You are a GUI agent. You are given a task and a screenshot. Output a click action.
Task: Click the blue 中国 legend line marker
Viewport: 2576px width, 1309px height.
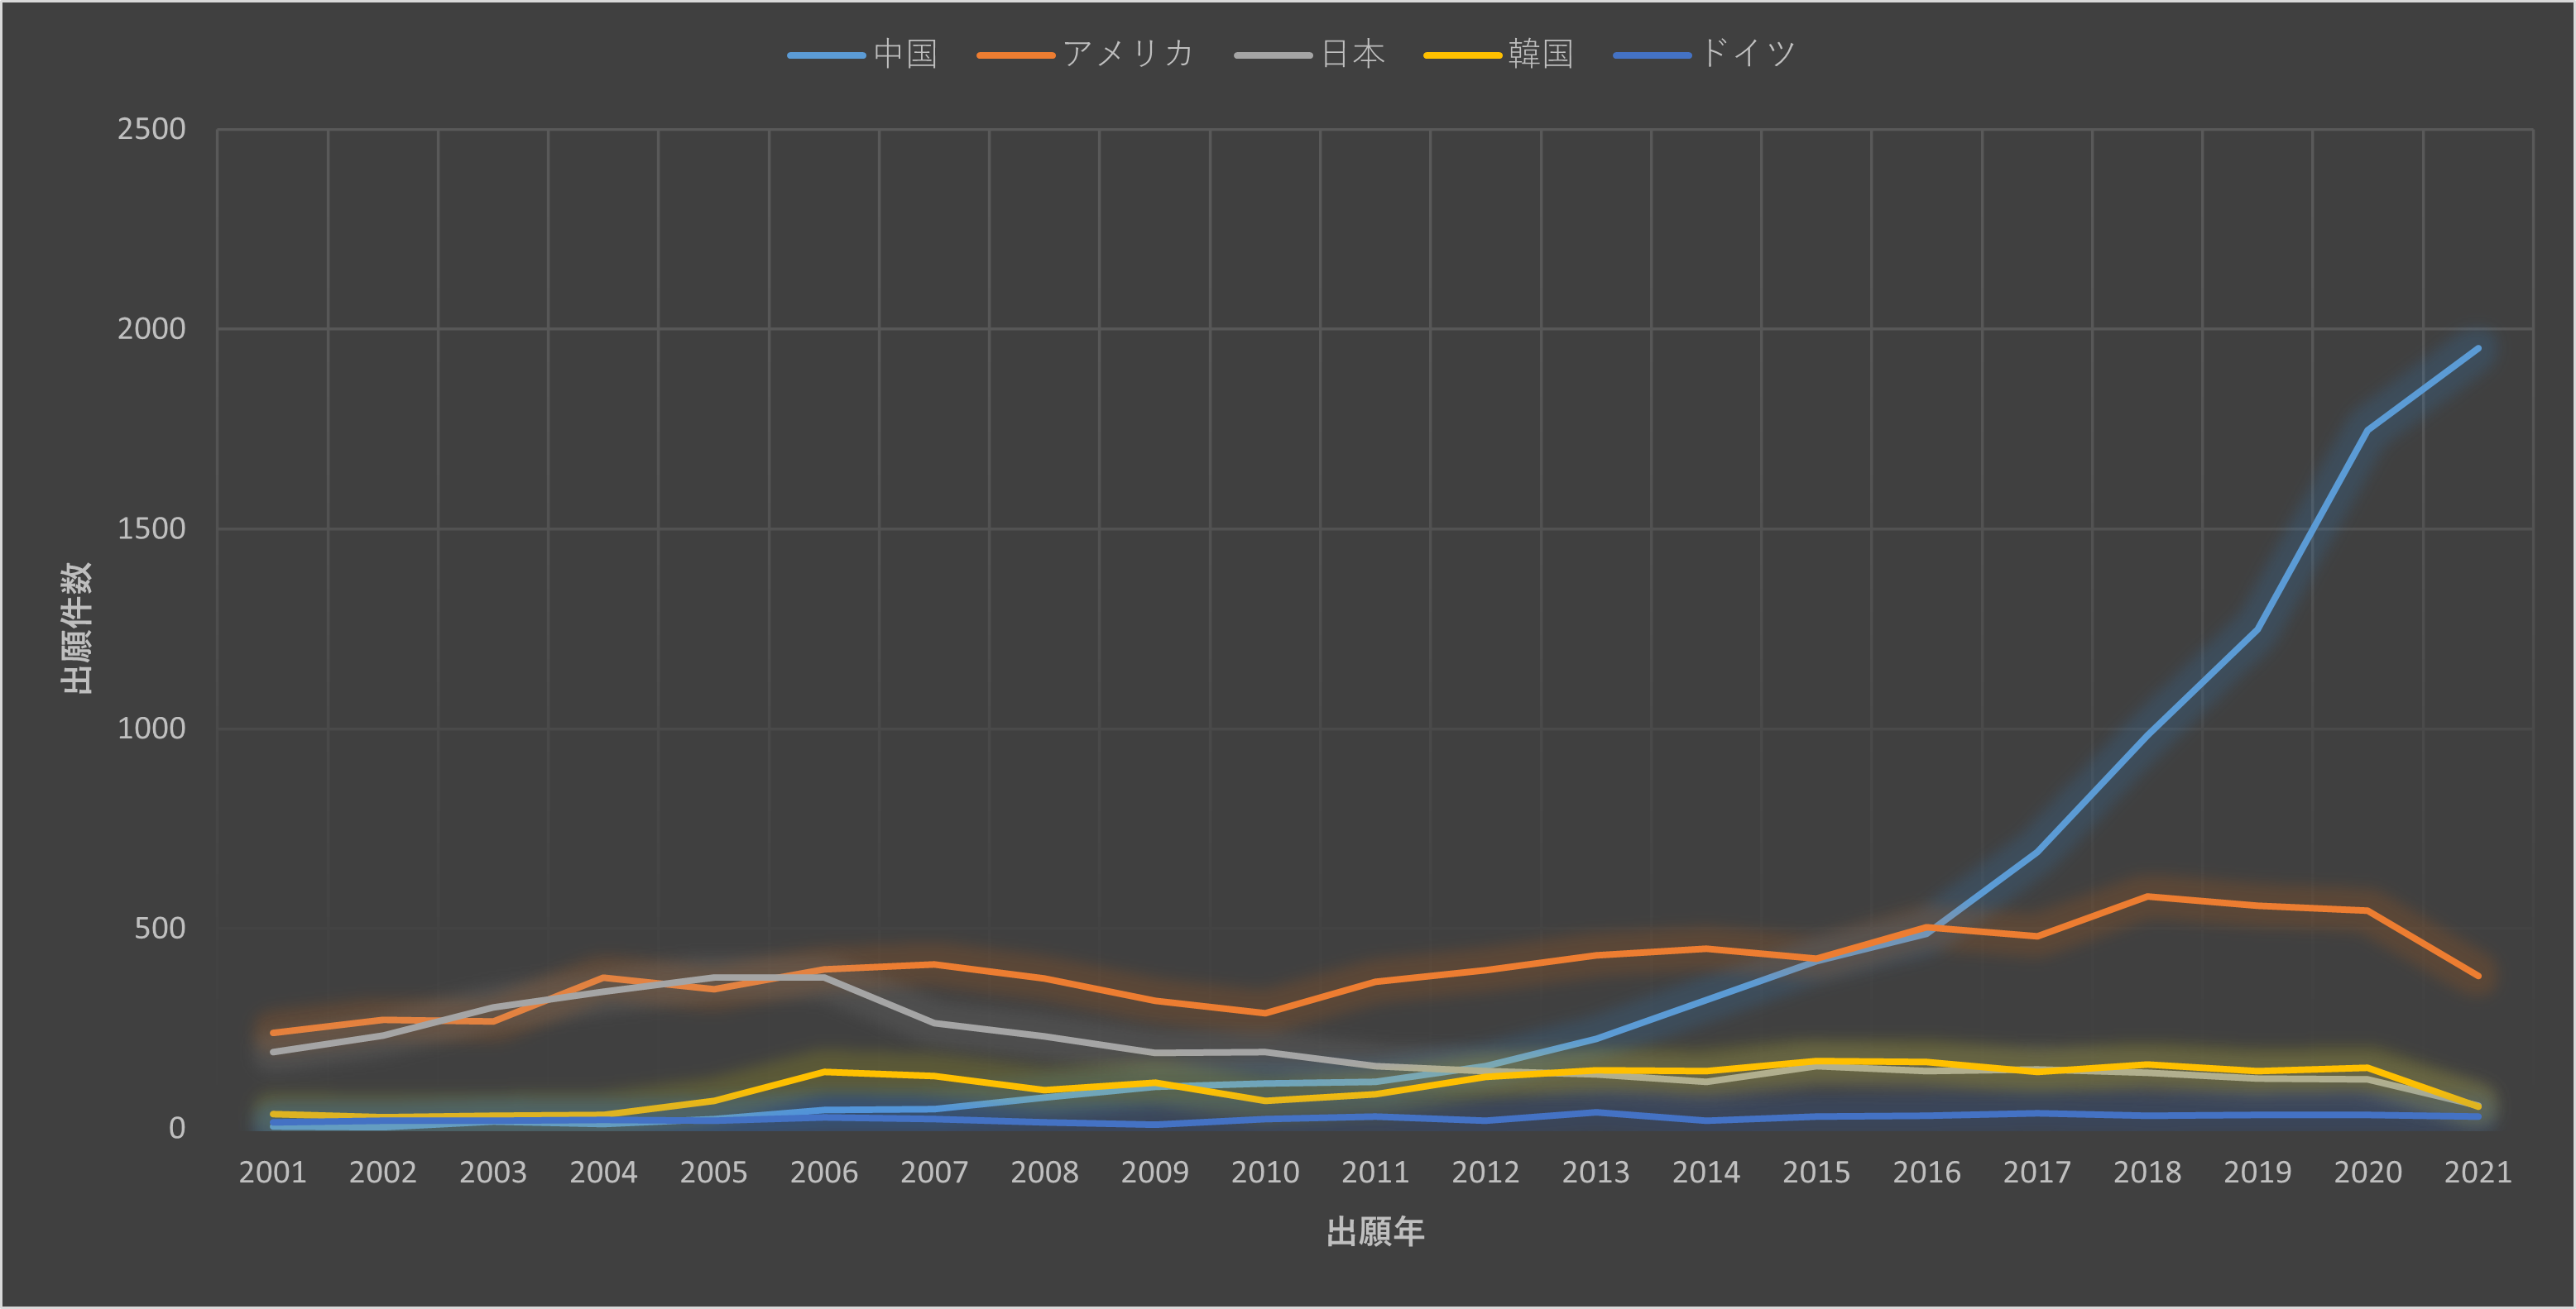coord(825,55)
